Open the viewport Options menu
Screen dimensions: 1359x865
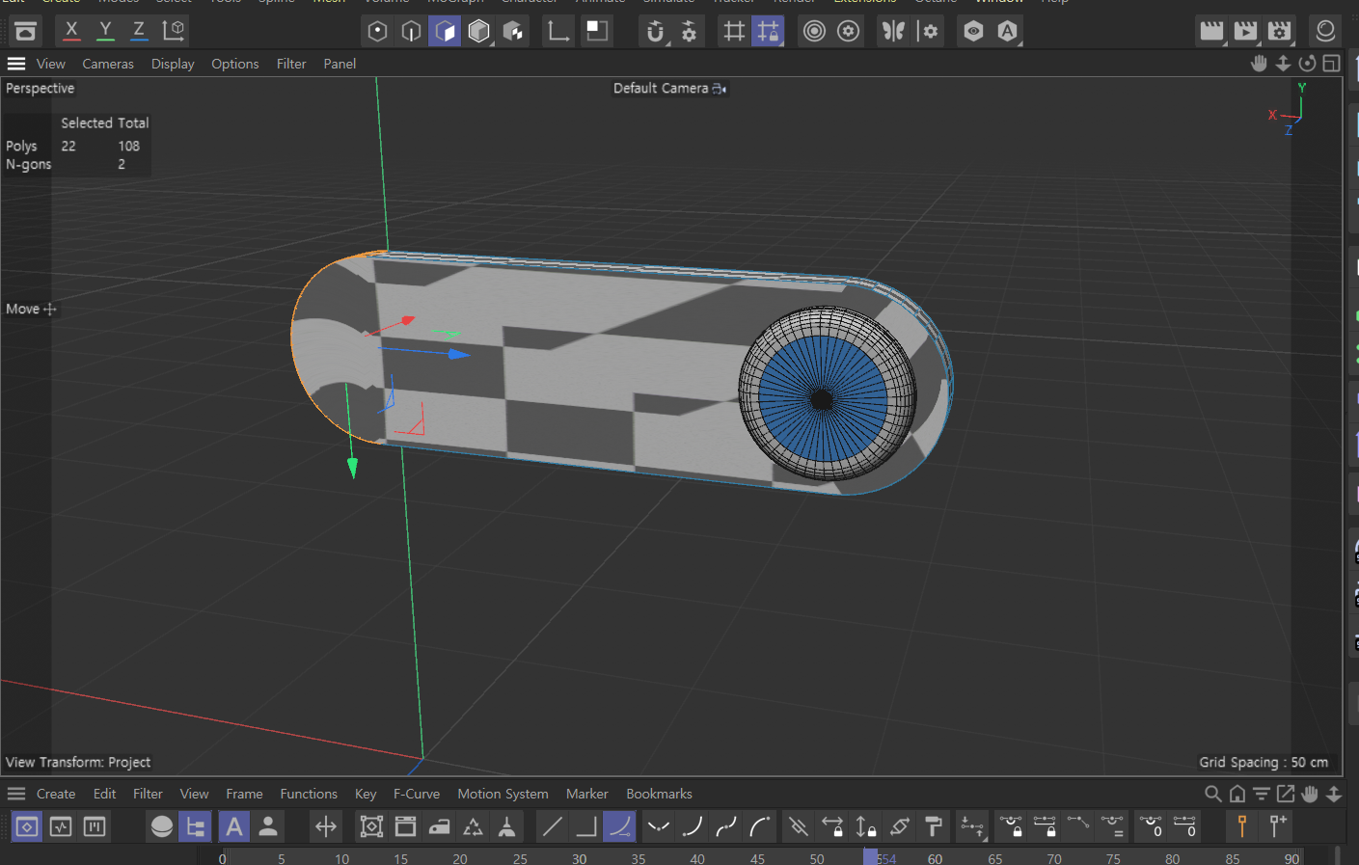click(x=235, y=64)
